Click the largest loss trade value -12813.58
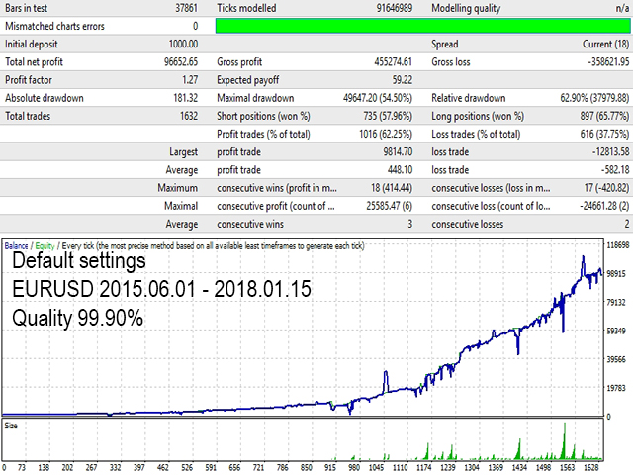Image resolution: width=633 pixels, height=475 pixels. pos(611,151)
